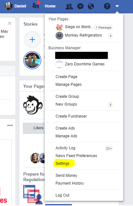Select Siege on Monk... page
The height and width of the screenshot is (206, 133).
[79, 27]
